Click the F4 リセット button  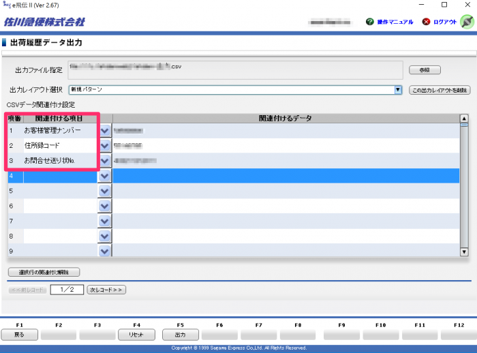(x=136, y=335)
